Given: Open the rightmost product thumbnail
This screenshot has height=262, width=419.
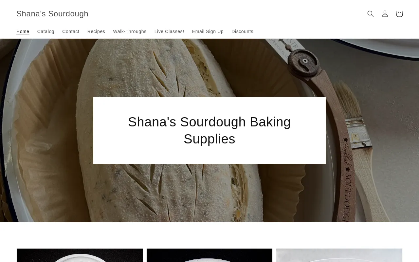Looking at the screenshot, I should pos(339,255).
